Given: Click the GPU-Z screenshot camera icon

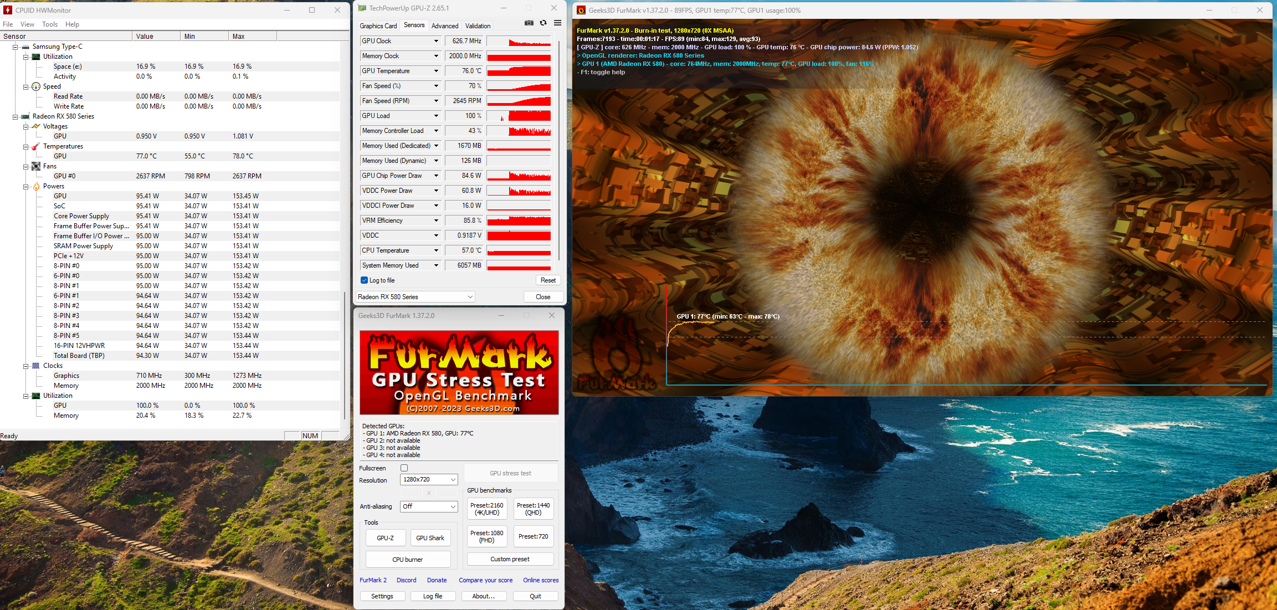Looking at the screenshot, I should [x=529, y=23].
